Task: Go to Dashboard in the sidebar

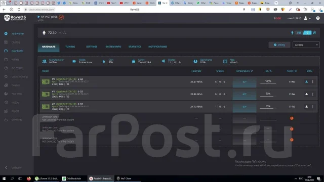Action: pos(17,51)
